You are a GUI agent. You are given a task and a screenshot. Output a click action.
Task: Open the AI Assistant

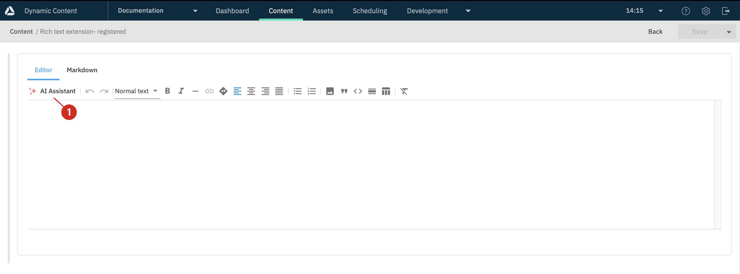[x=53, y=91]
